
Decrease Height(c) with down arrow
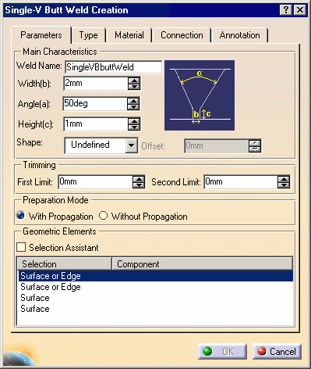coord(134,127)
